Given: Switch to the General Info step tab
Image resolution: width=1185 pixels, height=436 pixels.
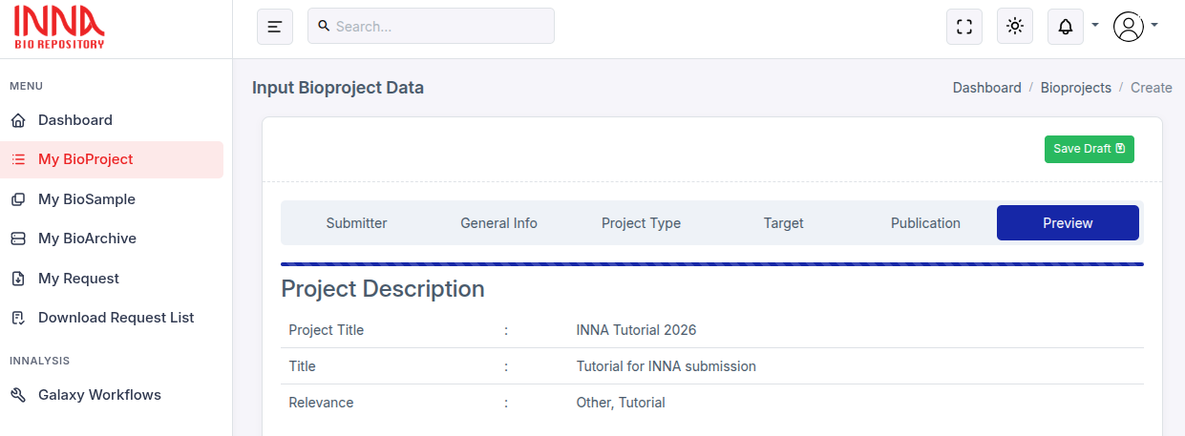Looking at the screenshot, I should pyautogui.click(x=498, y=223).
